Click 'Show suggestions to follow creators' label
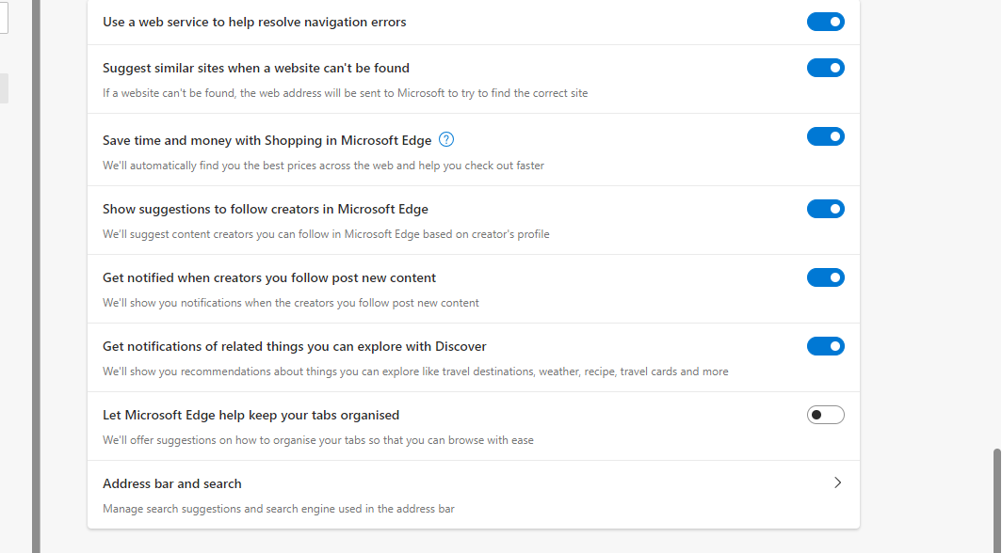 pyautogui.click(x=266, y=209)
